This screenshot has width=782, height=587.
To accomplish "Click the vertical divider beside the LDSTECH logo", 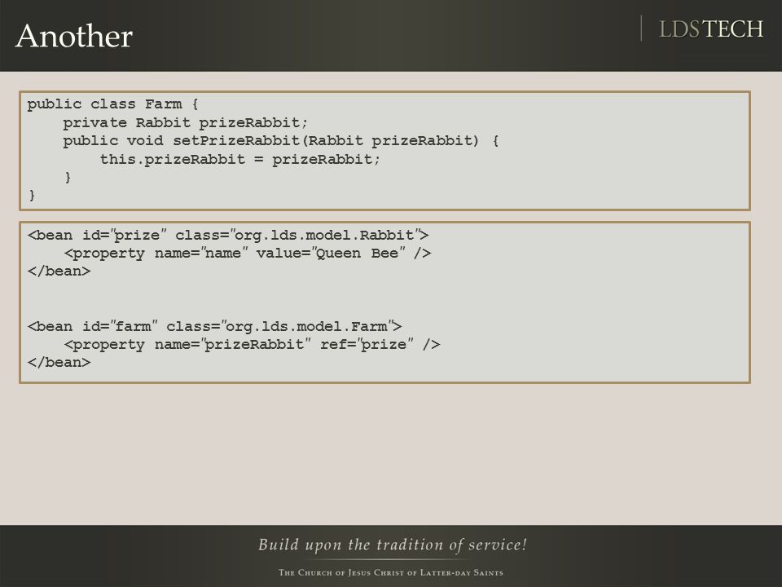I will click(x=641, y=29).
